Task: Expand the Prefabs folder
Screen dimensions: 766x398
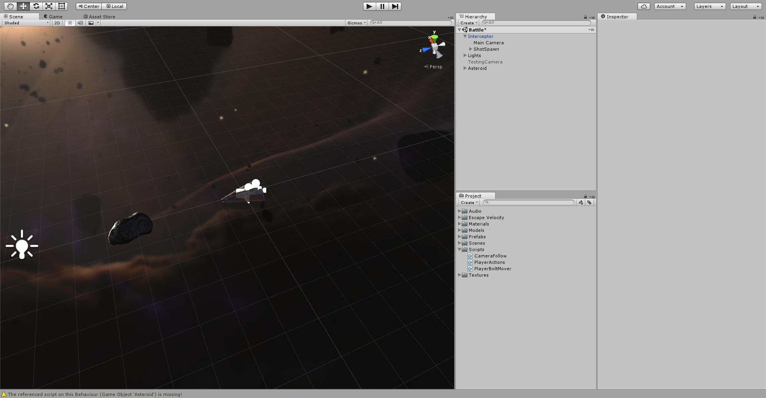Action: coord(459,237)
